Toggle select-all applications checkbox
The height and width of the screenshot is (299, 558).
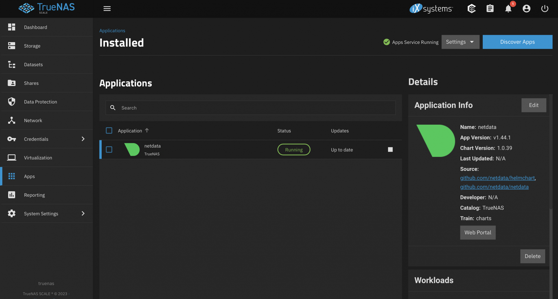(x=109, y=130)
